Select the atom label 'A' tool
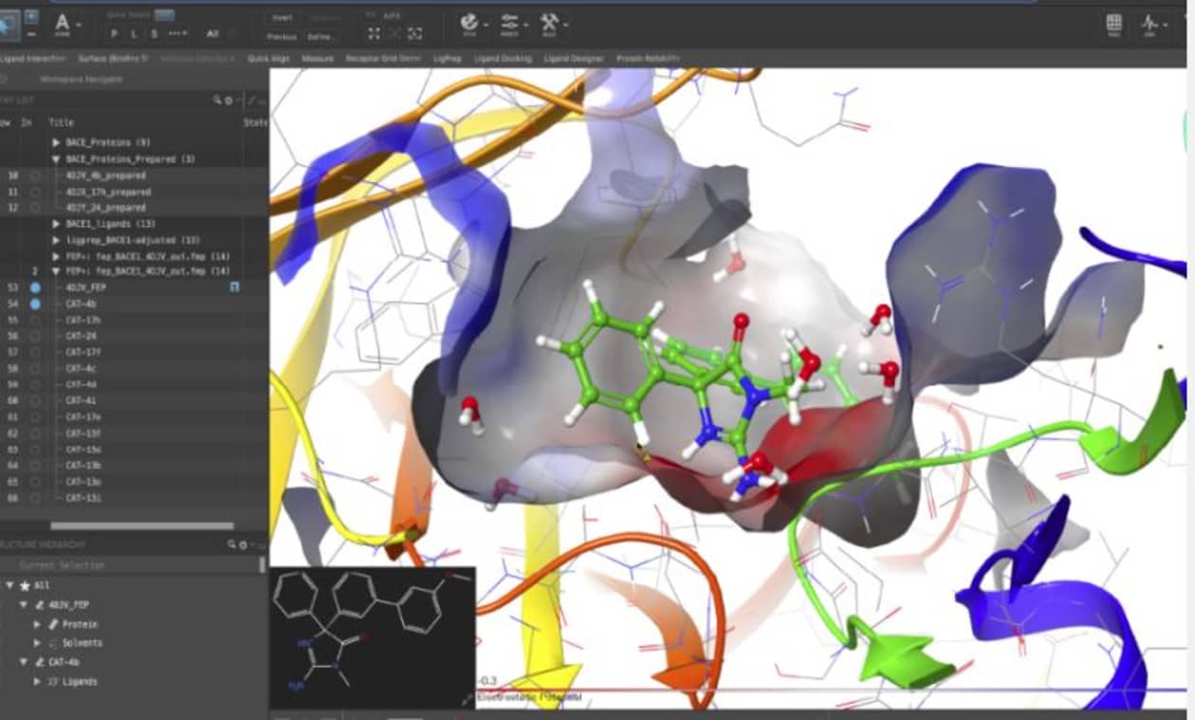 [x=63, y=24]
